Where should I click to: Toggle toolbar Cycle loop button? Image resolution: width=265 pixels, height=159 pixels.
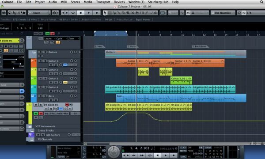(73, 13)
